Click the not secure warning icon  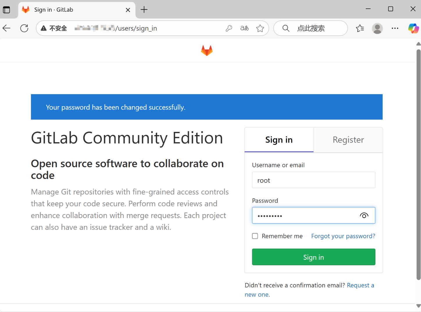tap(44, 28)
